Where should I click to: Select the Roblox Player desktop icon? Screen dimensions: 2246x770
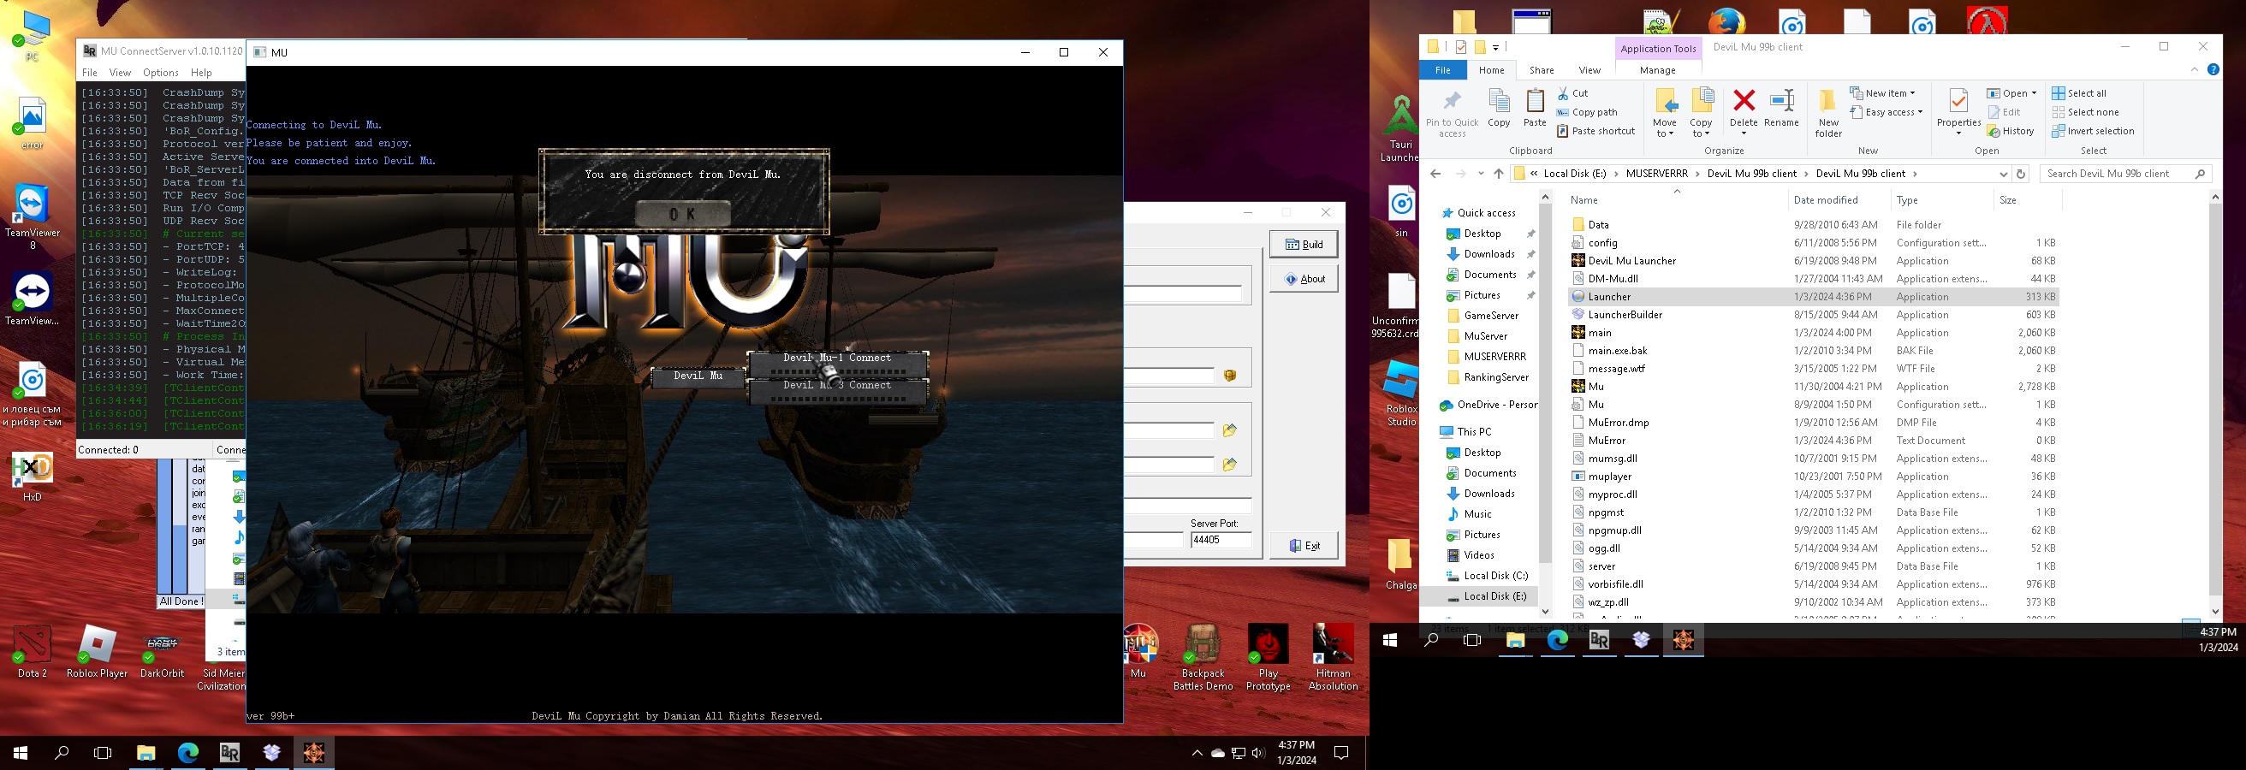point(97,652)
